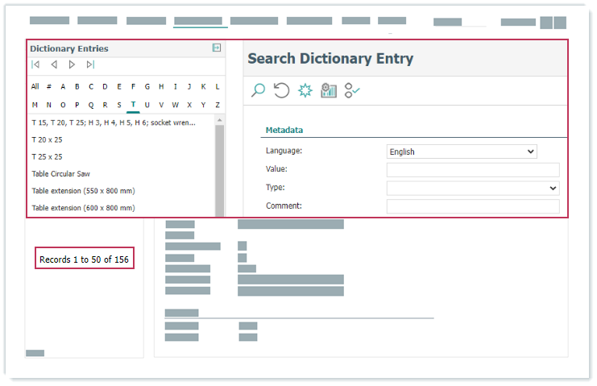Screen dimensions: 597x386
Task: Click the report chart toolbar icon
Action: [328, 90]
